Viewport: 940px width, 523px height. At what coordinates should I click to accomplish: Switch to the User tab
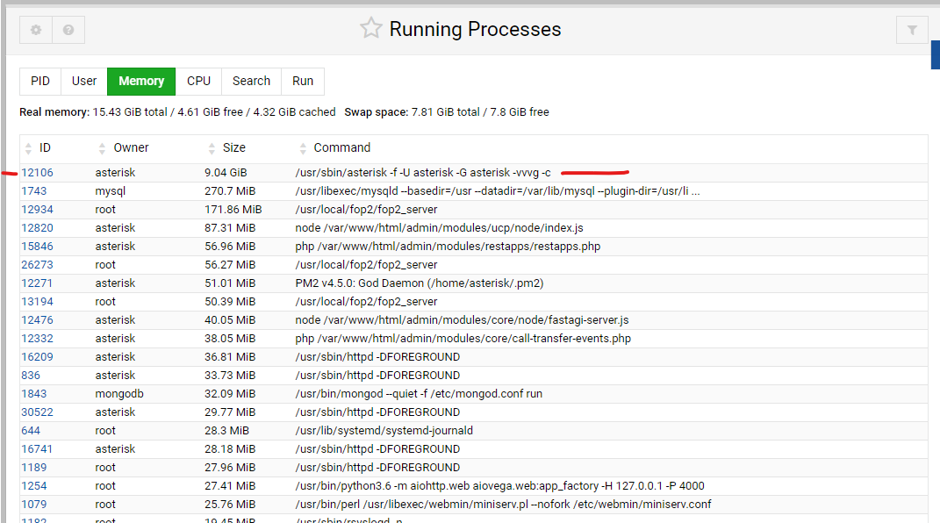pos(84,81)
